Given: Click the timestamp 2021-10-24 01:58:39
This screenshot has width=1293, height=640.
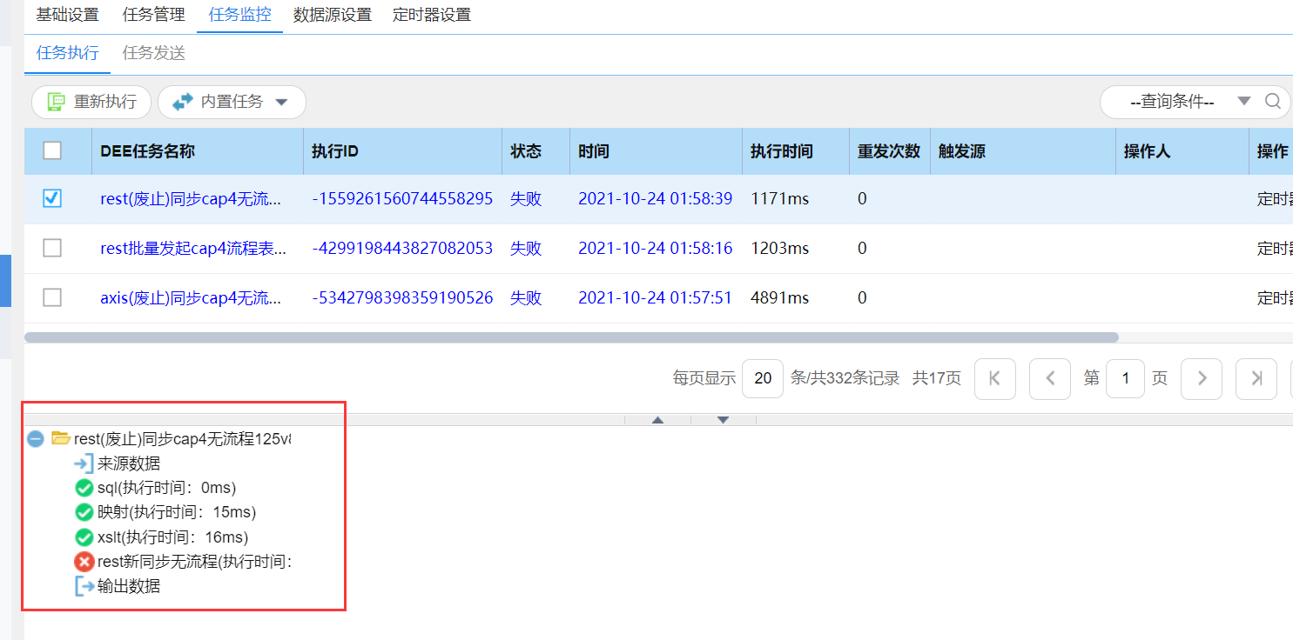Looking at the screenshot, I should [x=656, y=199].
